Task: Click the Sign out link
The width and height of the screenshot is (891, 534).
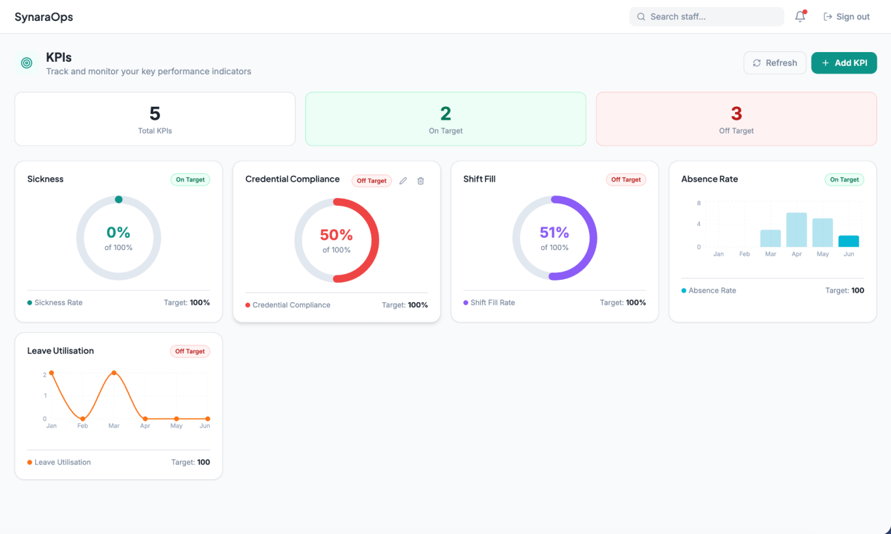Action: coord(847,17)
